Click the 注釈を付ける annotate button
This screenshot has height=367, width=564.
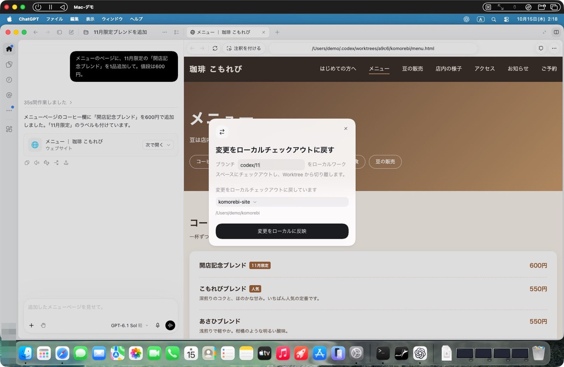click(244, 48)
